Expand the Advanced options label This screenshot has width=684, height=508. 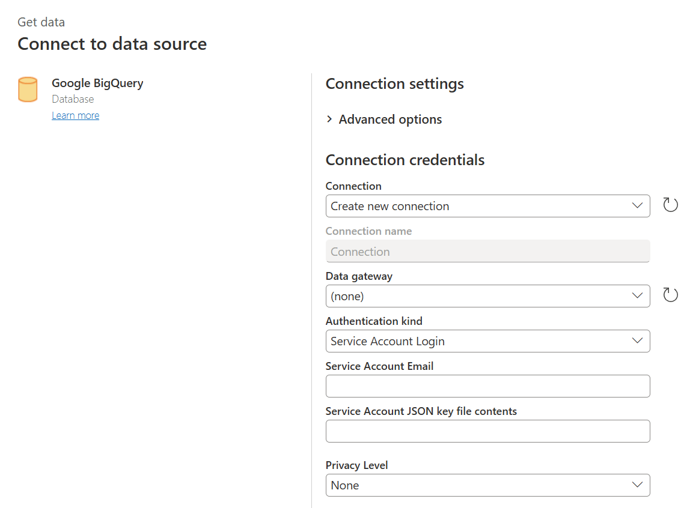point(390,119)
